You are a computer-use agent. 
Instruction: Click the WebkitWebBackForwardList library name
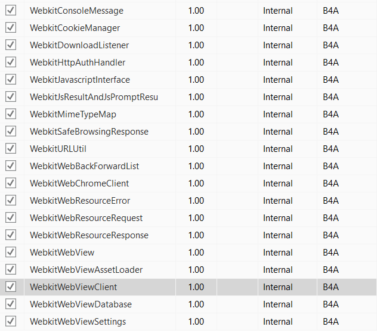[x=85, y=166]
